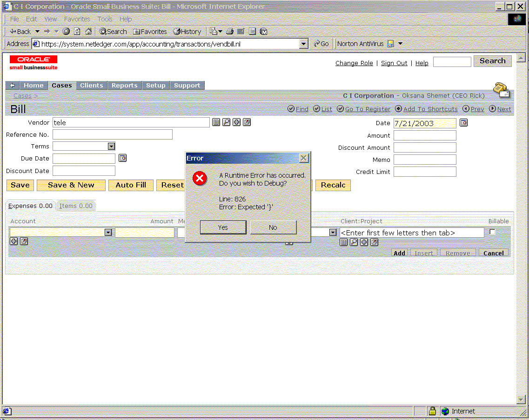Image resolution: width=529 pixels, height=420 pixels.
Task: Click the Sign Out link
Action: pyautogui.click(x=394, y=63)
